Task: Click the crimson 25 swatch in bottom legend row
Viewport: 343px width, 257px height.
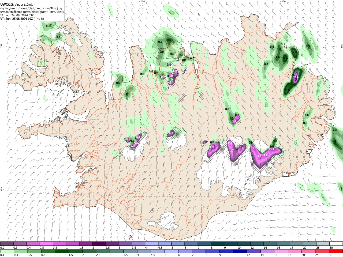Action: [x=322, y=251]
